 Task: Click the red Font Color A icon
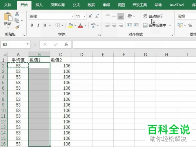tap(80, 25)
